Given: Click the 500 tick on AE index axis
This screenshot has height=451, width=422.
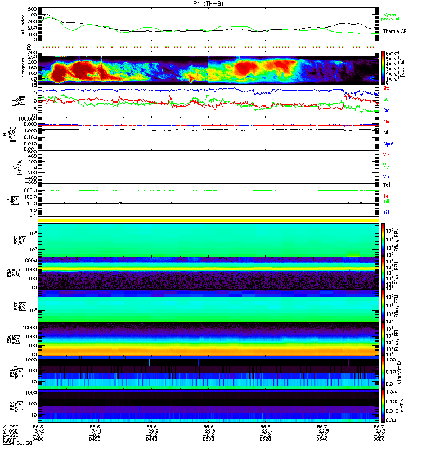Looking at the screenshot, I should pyautogui.click(x=33, y=9).
